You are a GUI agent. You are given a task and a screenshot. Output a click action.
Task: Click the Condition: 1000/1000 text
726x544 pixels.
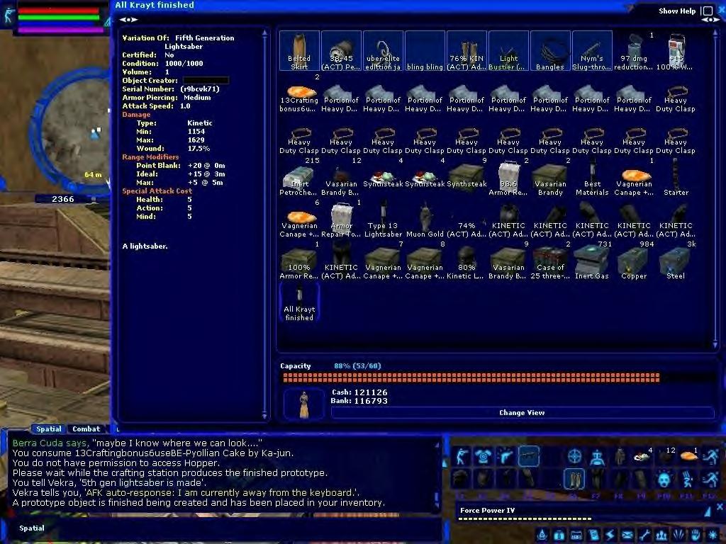[162, 63]
